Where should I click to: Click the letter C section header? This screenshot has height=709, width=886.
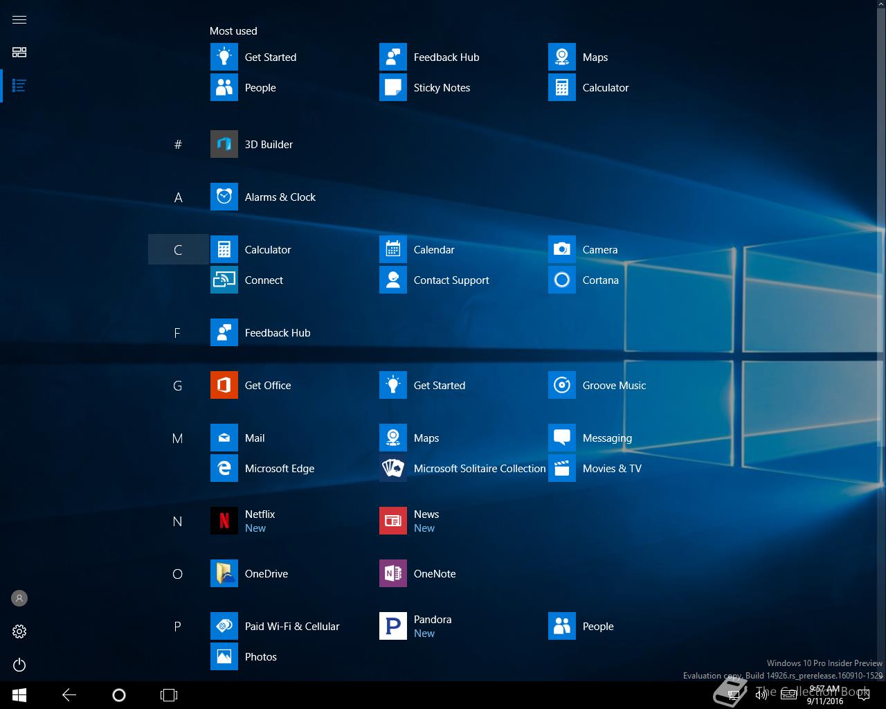pos(178,249)
